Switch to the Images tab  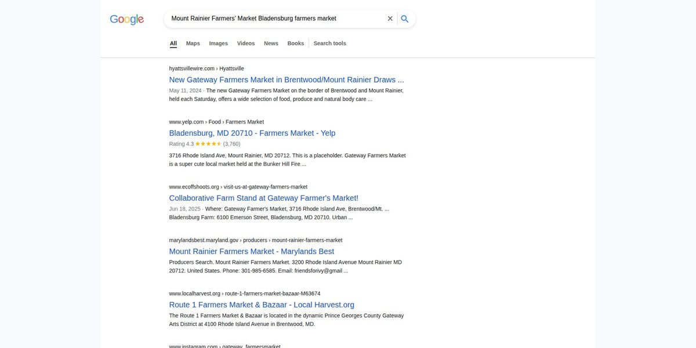click(219, 43)
